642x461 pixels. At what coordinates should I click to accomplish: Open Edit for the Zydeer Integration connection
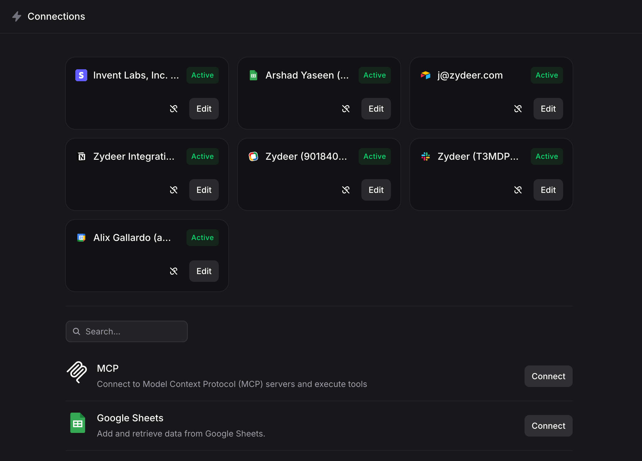[x=204, y=190]
